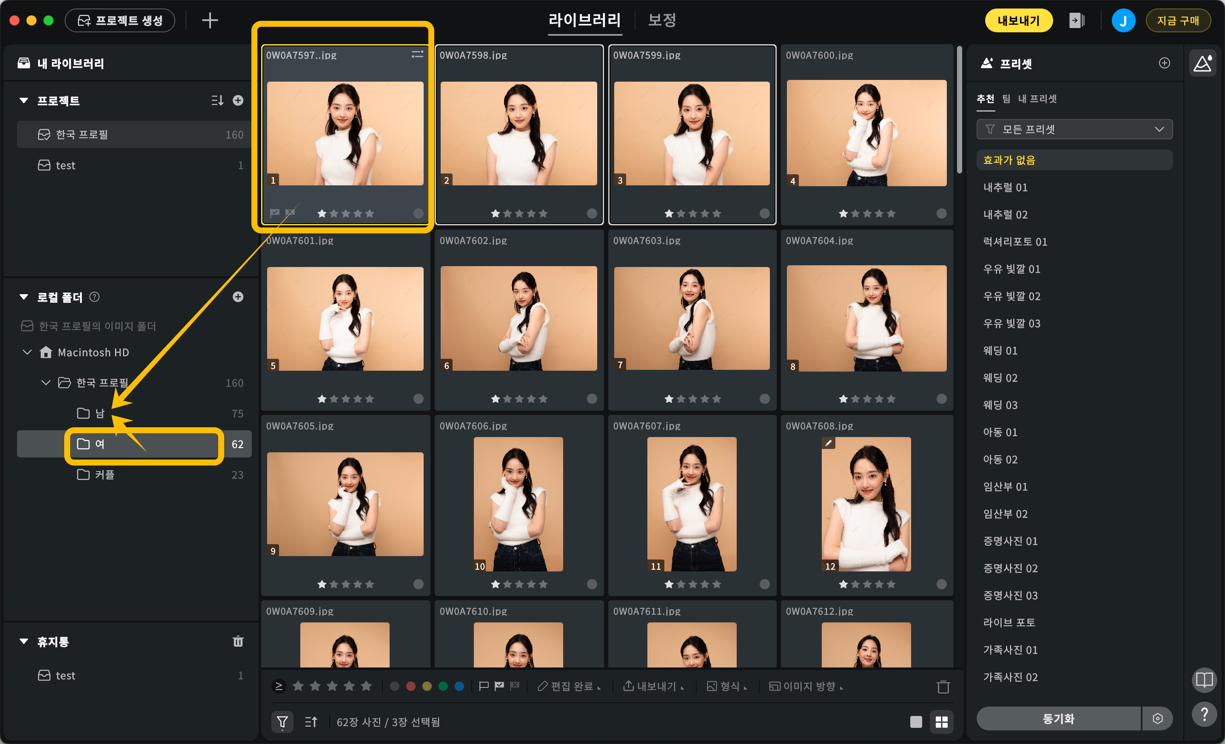Open the 내보내기 dropdown in bottom toolbar
1225x744 pixels.
point(653,686)
